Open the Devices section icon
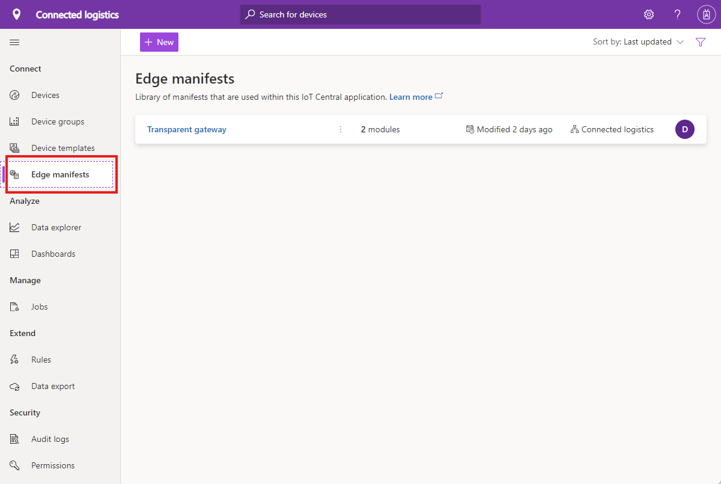Screen dimensions: 721x484 coord(14,94)
